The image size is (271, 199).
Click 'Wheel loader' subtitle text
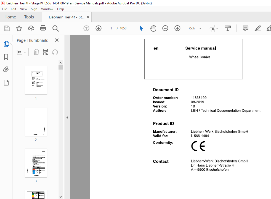pos(200,57)
